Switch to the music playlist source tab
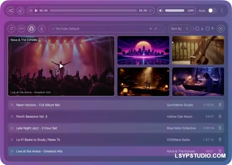 [11, 29]
